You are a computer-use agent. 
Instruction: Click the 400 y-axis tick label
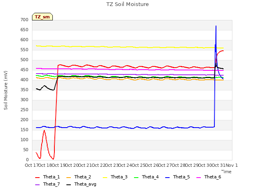pyautogui.click(x=24, y=80)
